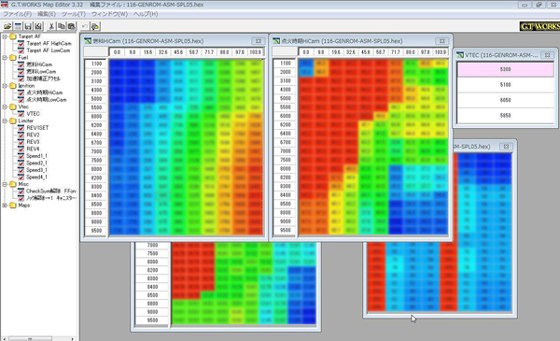This screenshot has height=341, width=560.
Task: Click the Ignition folder icon in tree
Action: (x=13, y=86)
